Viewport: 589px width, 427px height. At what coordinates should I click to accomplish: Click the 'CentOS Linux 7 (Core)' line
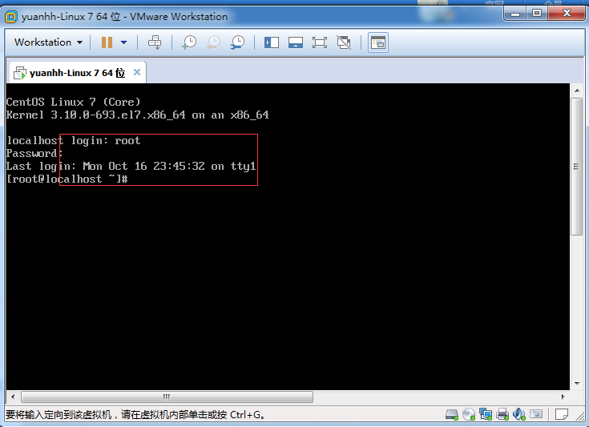tap(73, 102)
